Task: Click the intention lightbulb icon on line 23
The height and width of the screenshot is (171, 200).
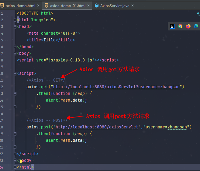Action: pyautogui.click(x=21, y=161)
